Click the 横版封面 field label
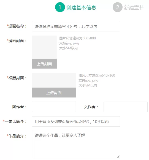This screenshot has width=149, height=160. pyautogui.click(x=17, y=78)
